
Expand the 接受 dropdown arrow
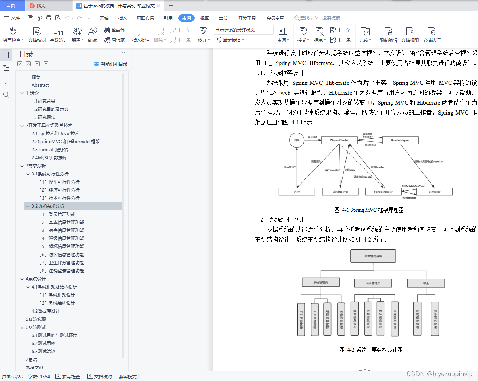point(308,40)
